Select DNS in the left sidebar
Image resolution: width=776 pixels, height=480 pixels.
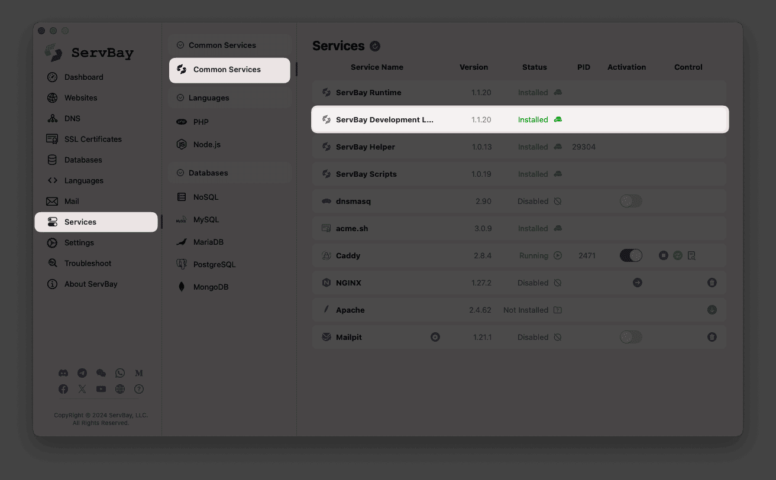coord(72,118)
